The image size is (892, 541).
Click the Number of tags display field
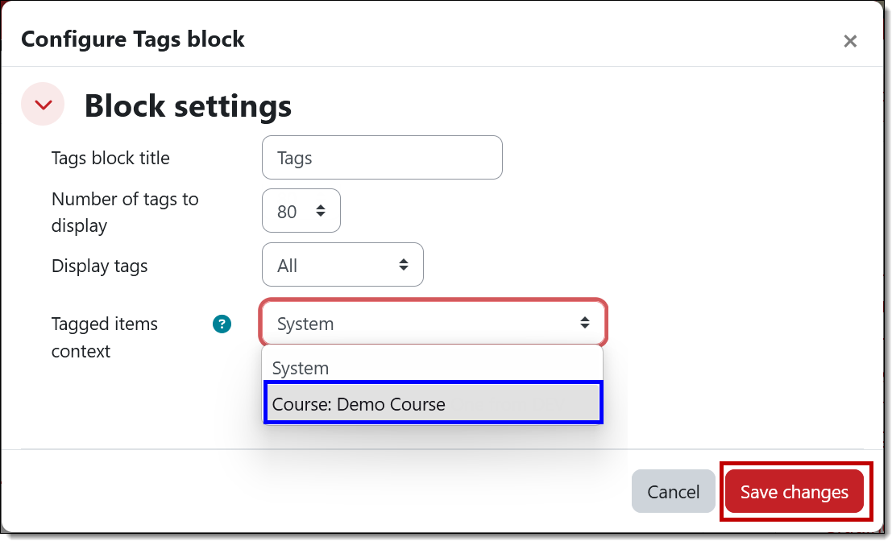click(x=290, y=210)
